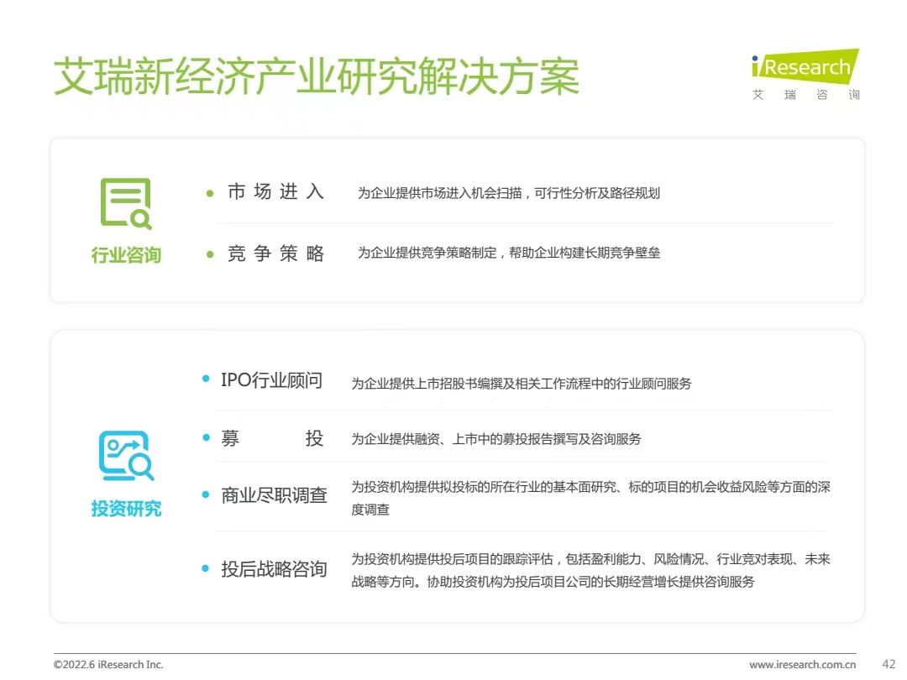This screenshot has height=680, width=907.
Task: Click the blue bullet beside 投后战略咨询
Action: (204, 568)
